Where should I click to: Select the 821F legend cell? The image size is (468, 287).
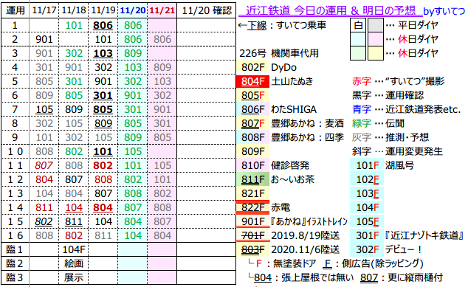click(x=252, y=193)
